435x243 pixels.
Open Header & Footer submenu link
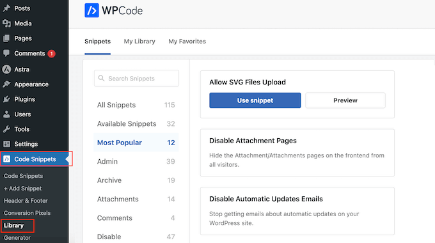tap(26, 201)
